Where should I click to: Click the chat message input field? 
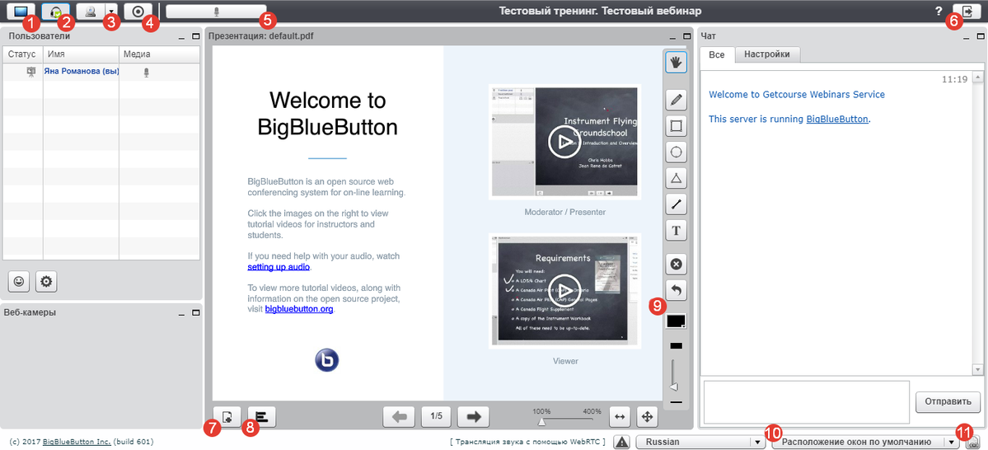tap(807, 401)
